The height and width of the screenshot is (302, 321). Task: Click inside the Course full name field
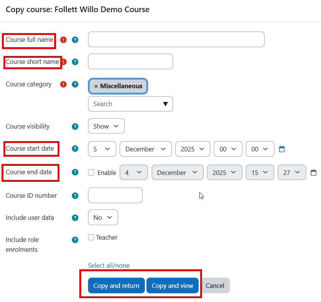tap(176, 39)
